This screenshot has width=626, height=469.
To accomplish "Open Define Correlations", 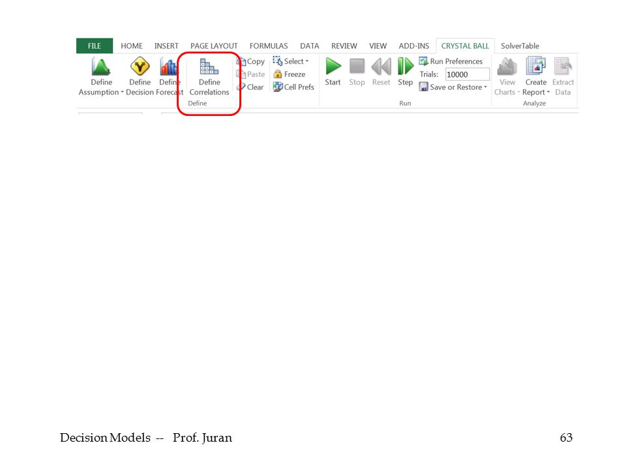I will coord(209,77).
